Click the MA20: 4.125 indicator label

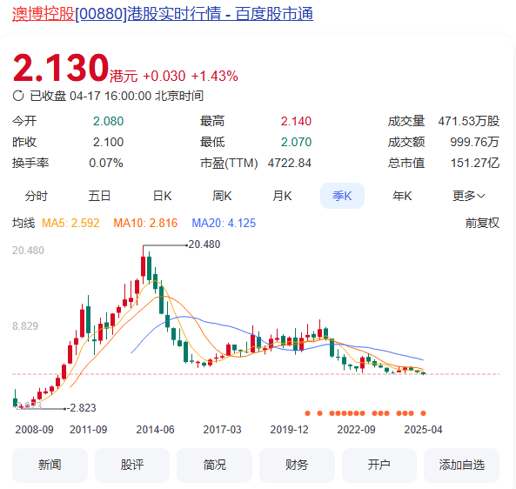[224, 223]
